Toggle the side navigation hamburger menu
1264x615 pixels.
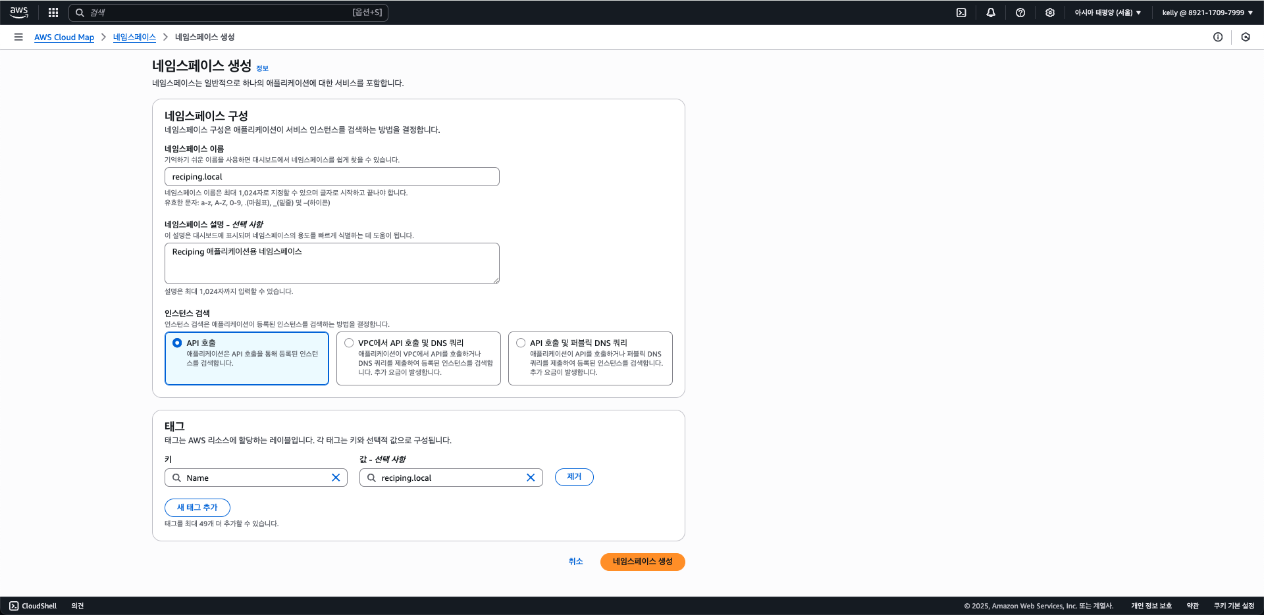(x=18, y=37)
